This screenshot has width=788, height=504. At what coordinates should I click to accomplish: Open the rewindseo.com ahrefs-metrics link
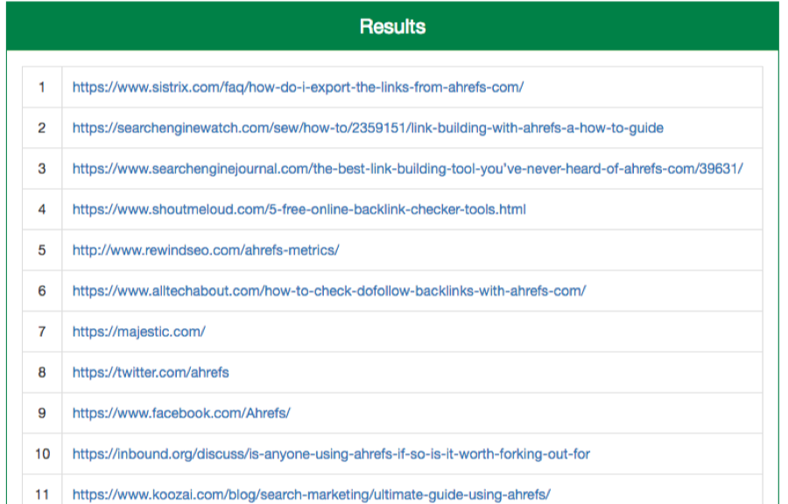(206, 250)
